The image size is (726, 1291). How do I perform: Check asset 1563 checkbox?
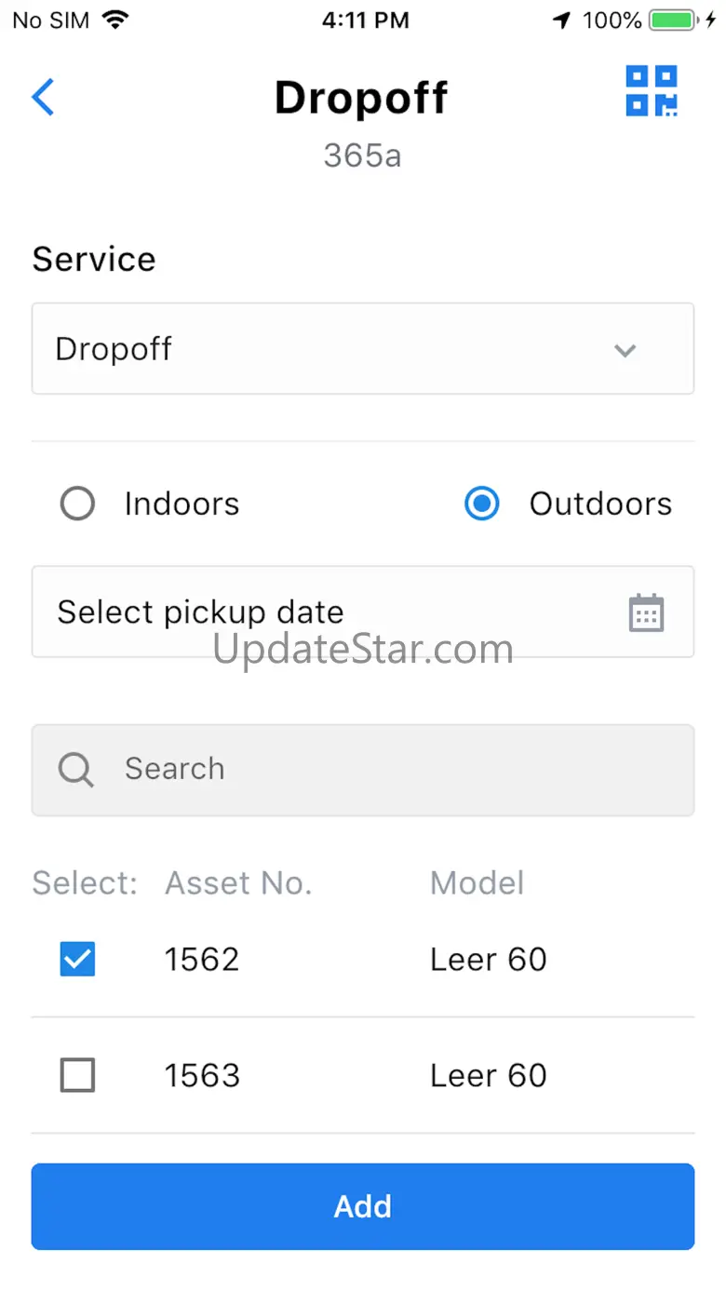click(x=77, y=1075)
